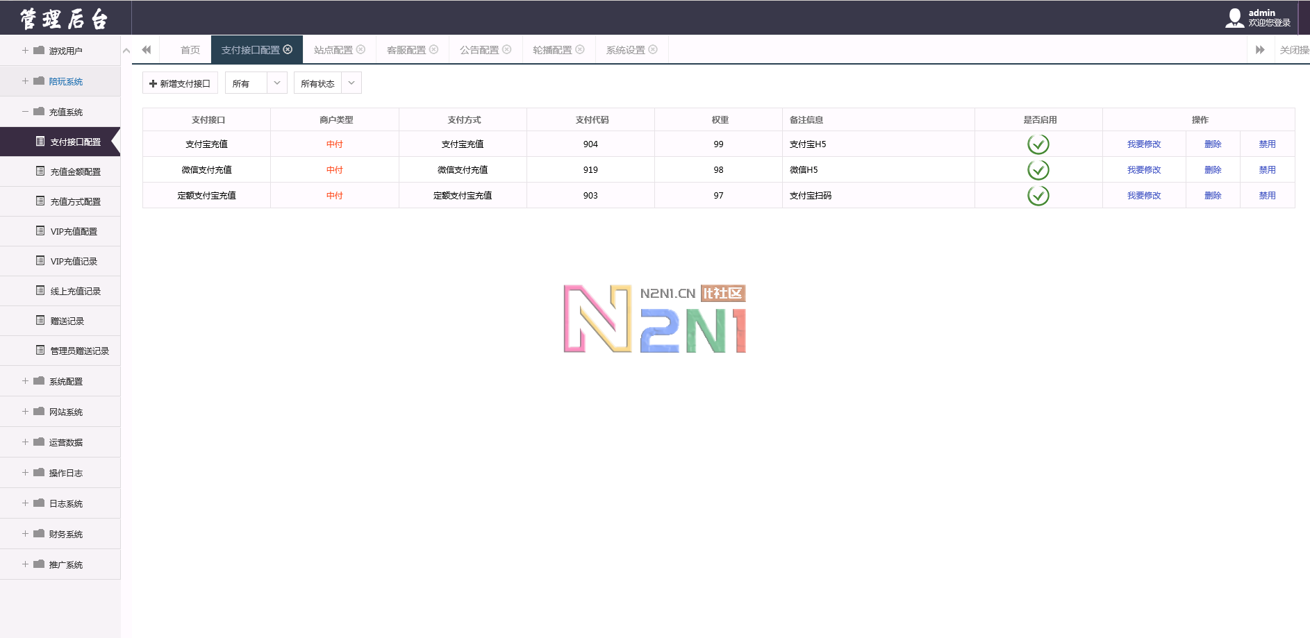The image size is (1310, 638).
Task: Switch to the 客服配置 tab
Action: pos(406,50)
